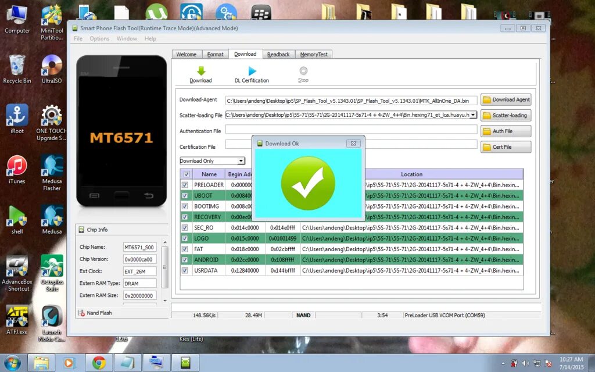Click the Download-Agent path field
Image resolution: width=595 pixels, height=372 pixels.
click(351, 101)
